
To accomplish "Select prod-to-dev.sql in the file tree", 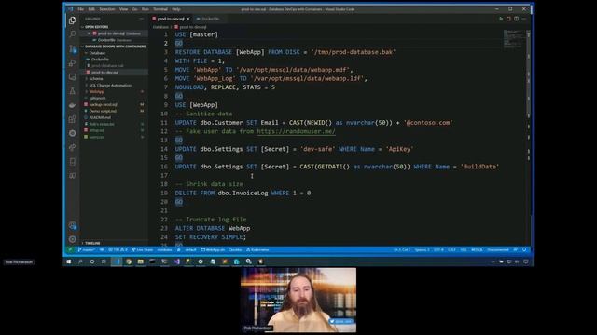I will 104,73.
